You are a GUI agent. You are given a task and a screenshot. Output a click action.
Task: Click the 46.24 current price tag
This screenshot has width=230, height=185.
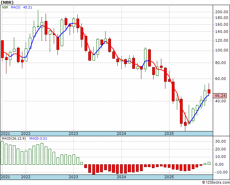point(220,96)
